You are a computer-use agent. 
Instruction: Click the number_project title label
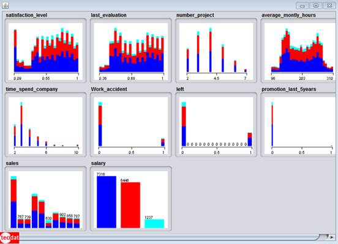[x=195, y=15]
